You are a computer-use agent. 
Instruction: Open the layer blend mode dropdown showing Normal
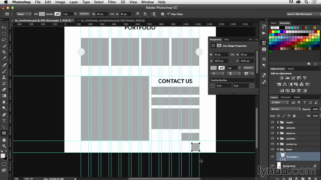click(x=285, y=109)
